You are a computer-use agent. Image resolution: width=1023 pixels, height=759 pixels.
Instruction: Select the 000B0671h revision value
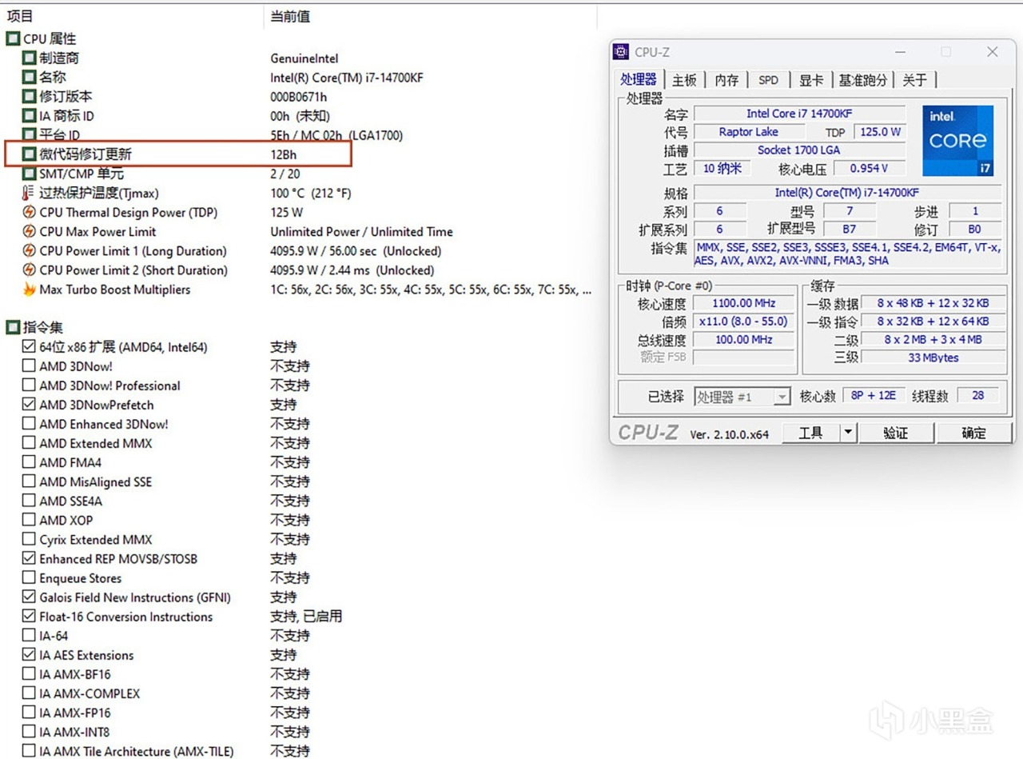(x=299, y=97)
